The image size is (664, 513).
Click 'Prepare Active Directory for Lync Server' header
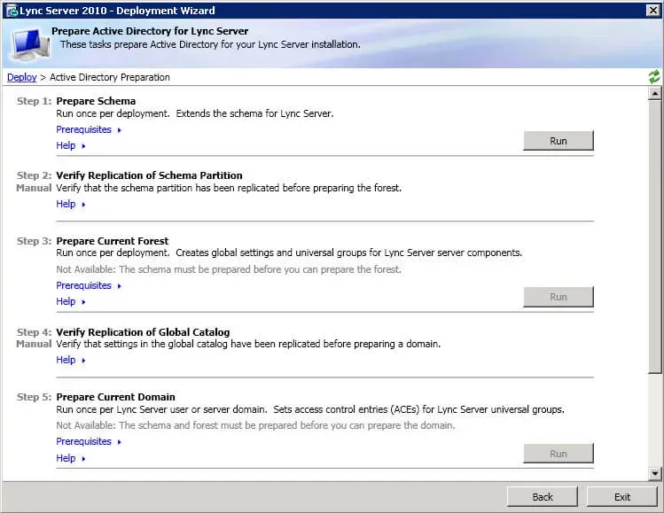click(x=150, y=31)
